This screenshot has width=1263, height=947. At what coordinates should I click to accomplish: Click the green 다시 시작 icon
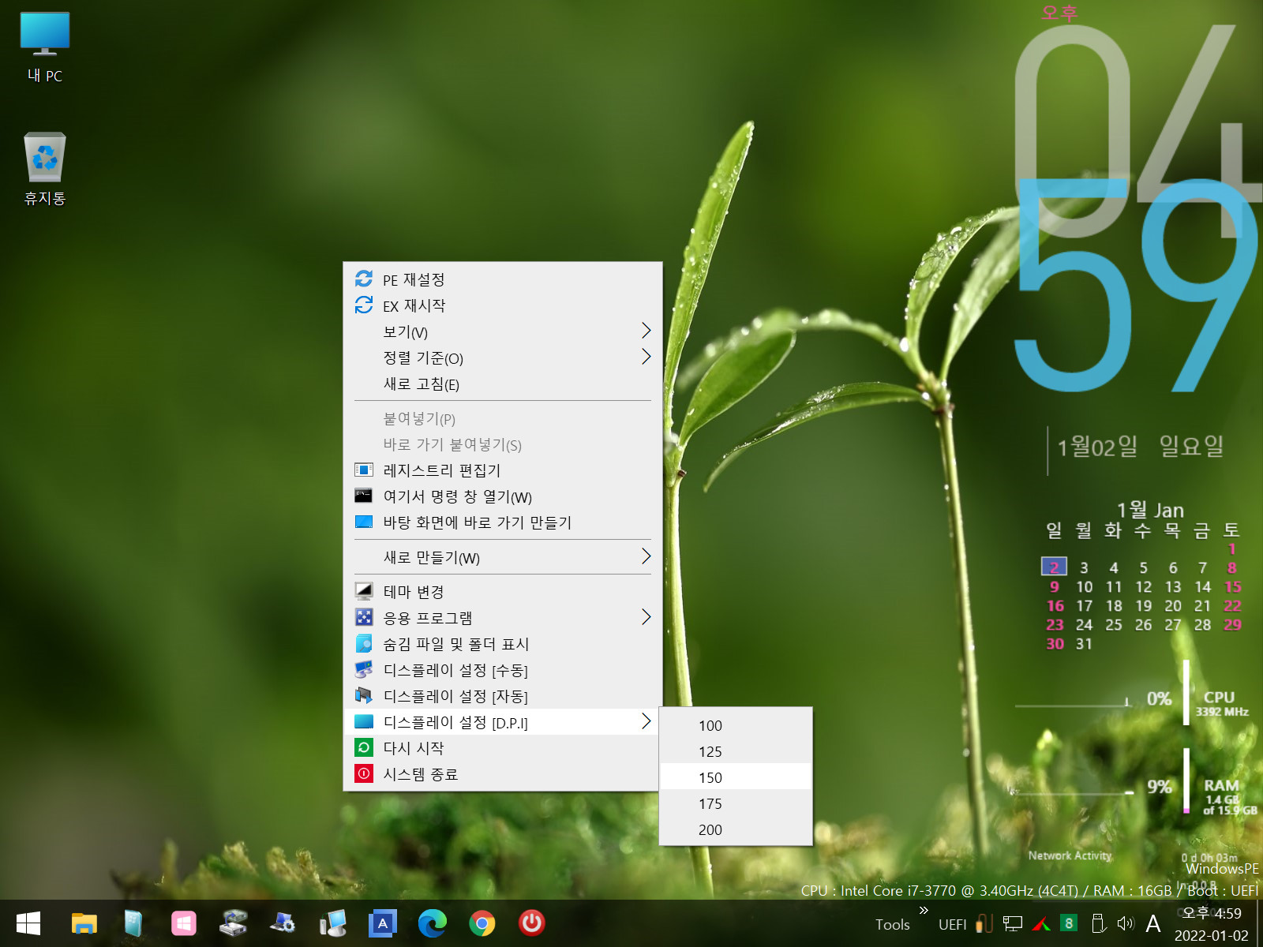pyautogui.click(x=364, y=747)
